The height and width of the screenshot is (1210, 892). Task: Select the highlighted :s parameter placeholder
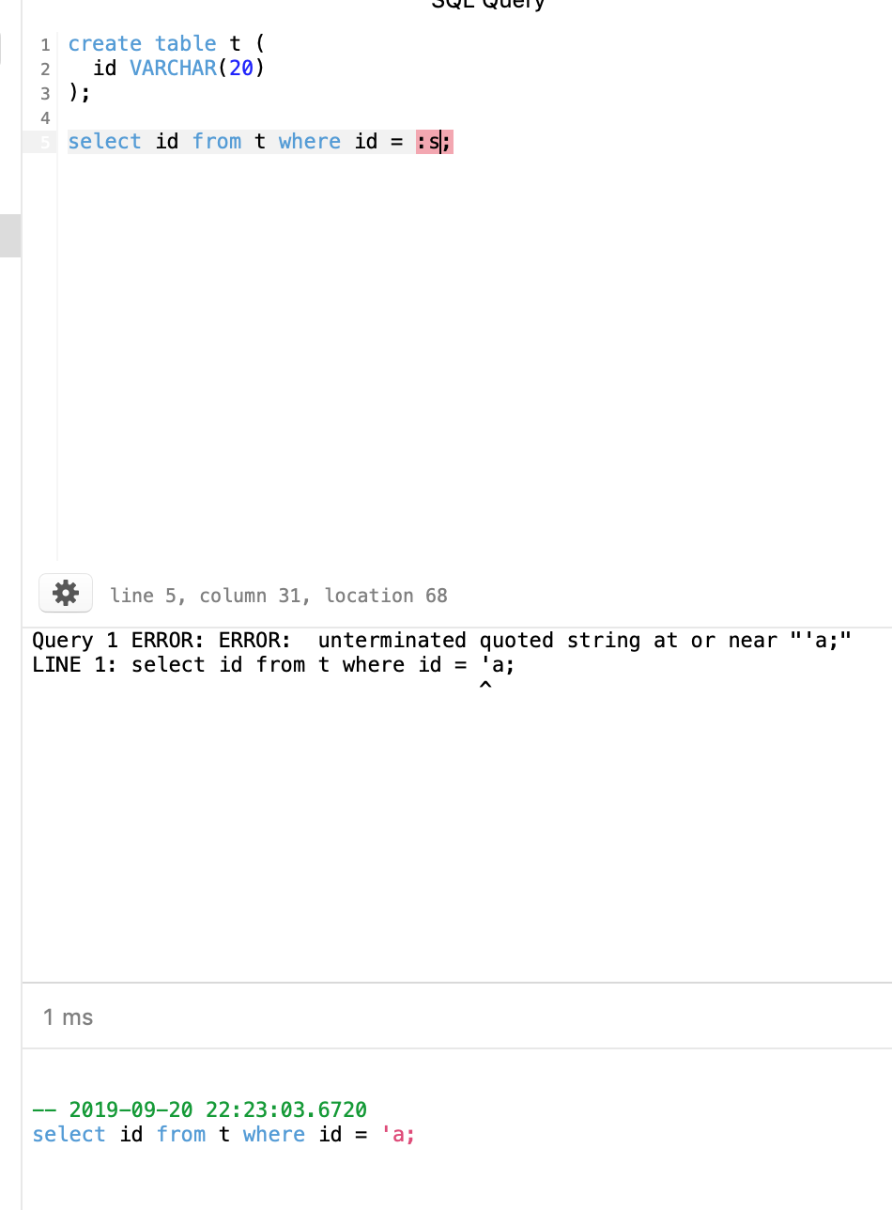coord(429,141)
